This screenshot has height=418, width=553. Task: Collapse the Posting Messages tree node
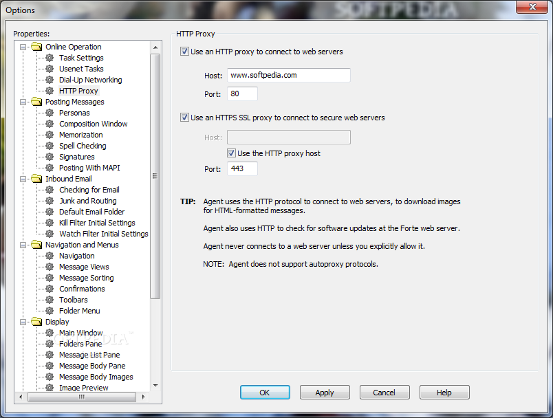click(23, 102)
